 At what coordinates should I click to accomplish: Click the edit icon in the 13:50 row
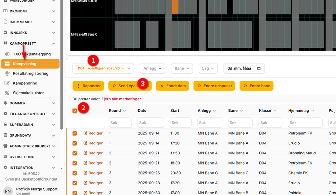coord(85,153)
